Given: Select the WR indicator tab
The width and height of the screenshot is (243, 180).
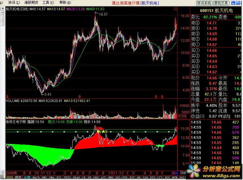Looking at the screenshot, I should [139, 177].
